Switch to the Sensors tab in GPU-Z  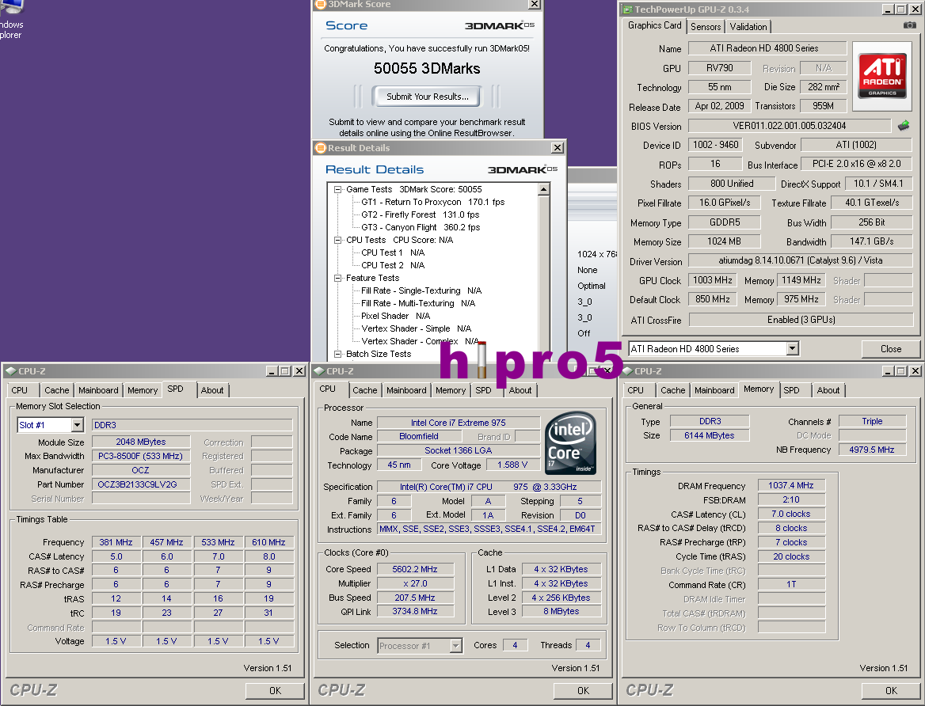pyautogui.click(x=706, y=27)
